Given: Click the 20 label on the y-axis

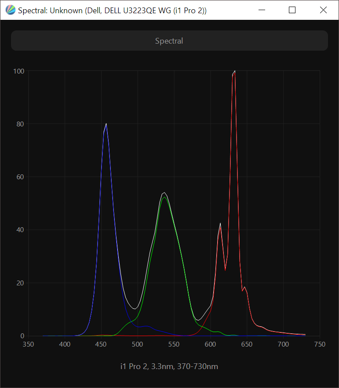Looking at the screenshot, I should pos(20,283).
